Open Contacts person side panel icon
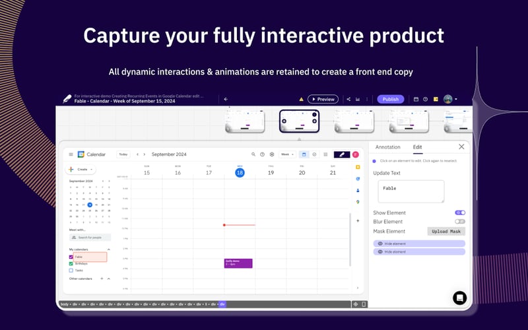Image resolution: width=528 pixels, height=330 pixels. 358,190
